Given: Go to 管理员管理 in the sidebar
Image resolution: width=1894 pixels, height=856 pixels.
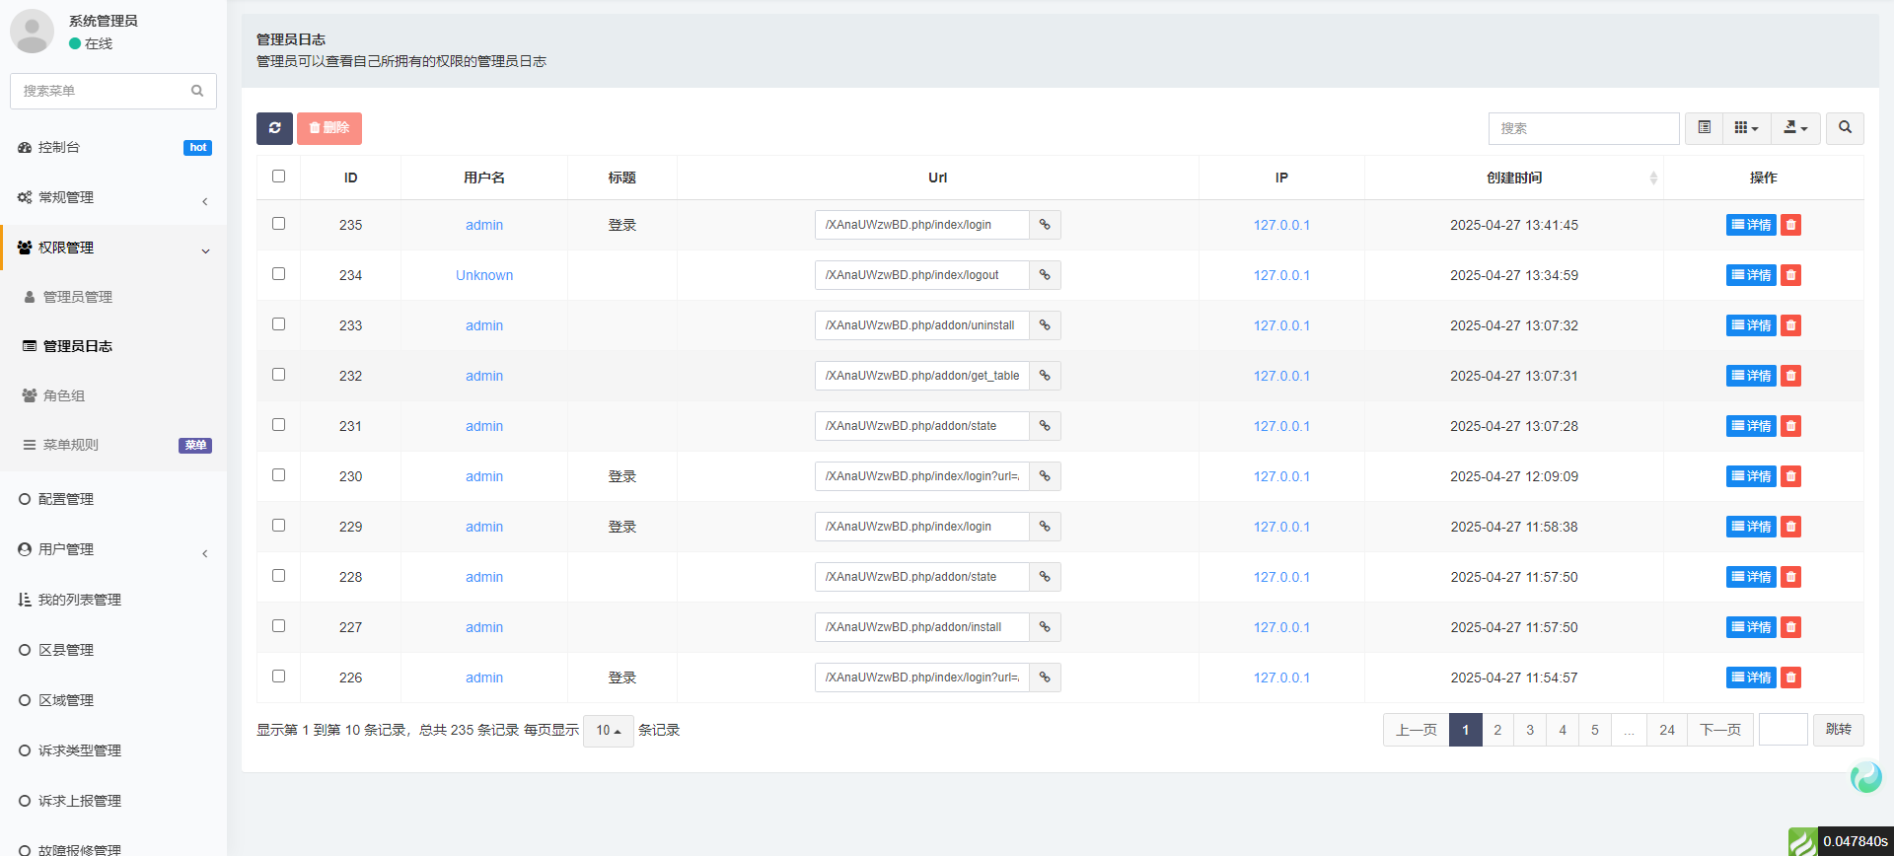Looking at the screenshot, I should [77, 297].
